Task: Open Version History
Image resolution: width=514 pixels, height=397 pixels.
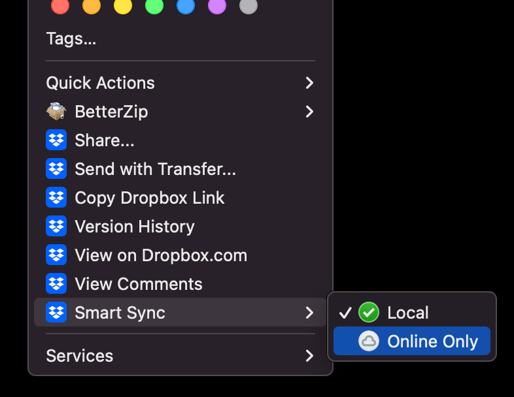Action: pyautogui.click(x=180, y=227)
